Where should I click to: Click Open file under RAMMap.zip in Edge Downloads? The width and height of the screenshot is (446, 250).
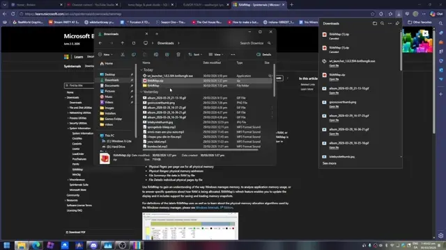click(x=334, y=79)
